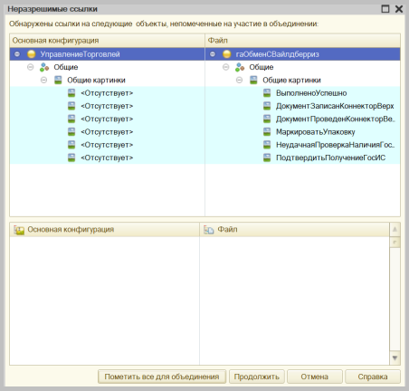409x391 pixels.
Task: Collapse the гаОбменСВайлдберриз root node
Action: tap(213, 54)
